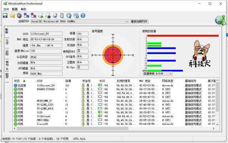Click the purple dual-computer toolbar icon

[x=33, y=16]
